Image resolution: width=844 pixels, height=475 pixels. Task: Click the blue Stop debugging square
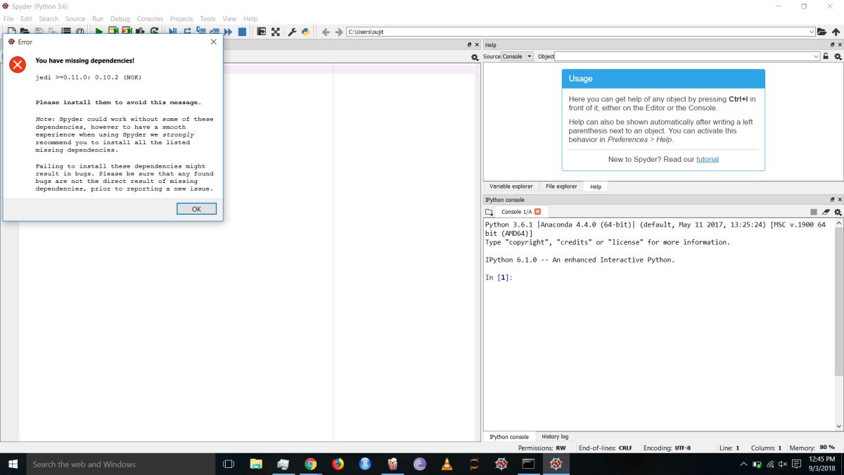tap(242, 32)
